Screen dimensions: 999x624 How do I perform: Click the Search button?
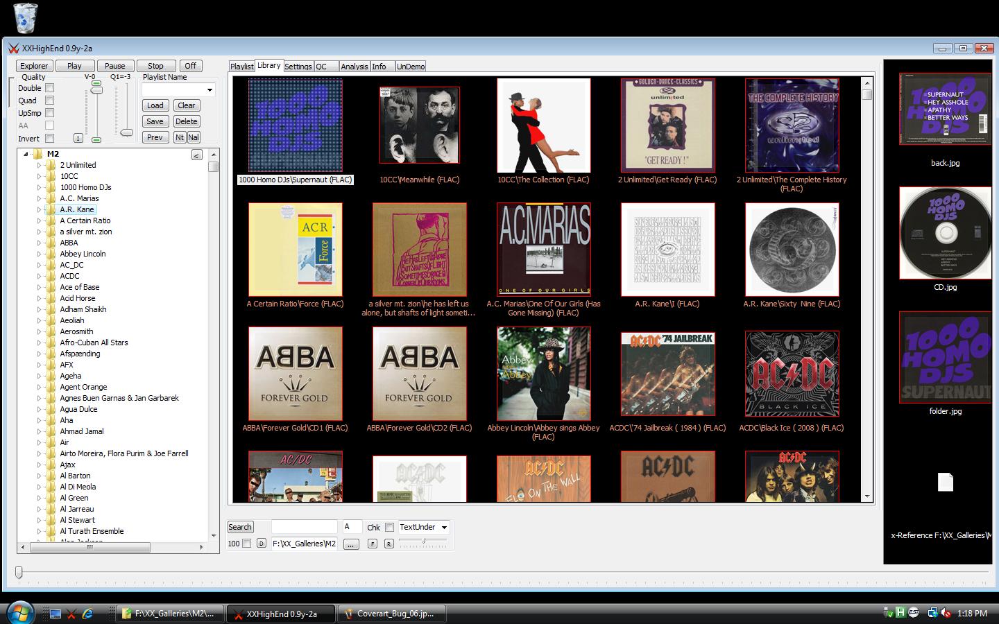[x=240, y=527]
